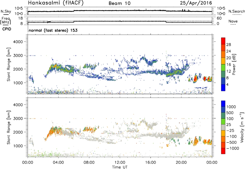
Task: Click "Slant Range [km]" label of velocity panel
Action: point(9,128)
